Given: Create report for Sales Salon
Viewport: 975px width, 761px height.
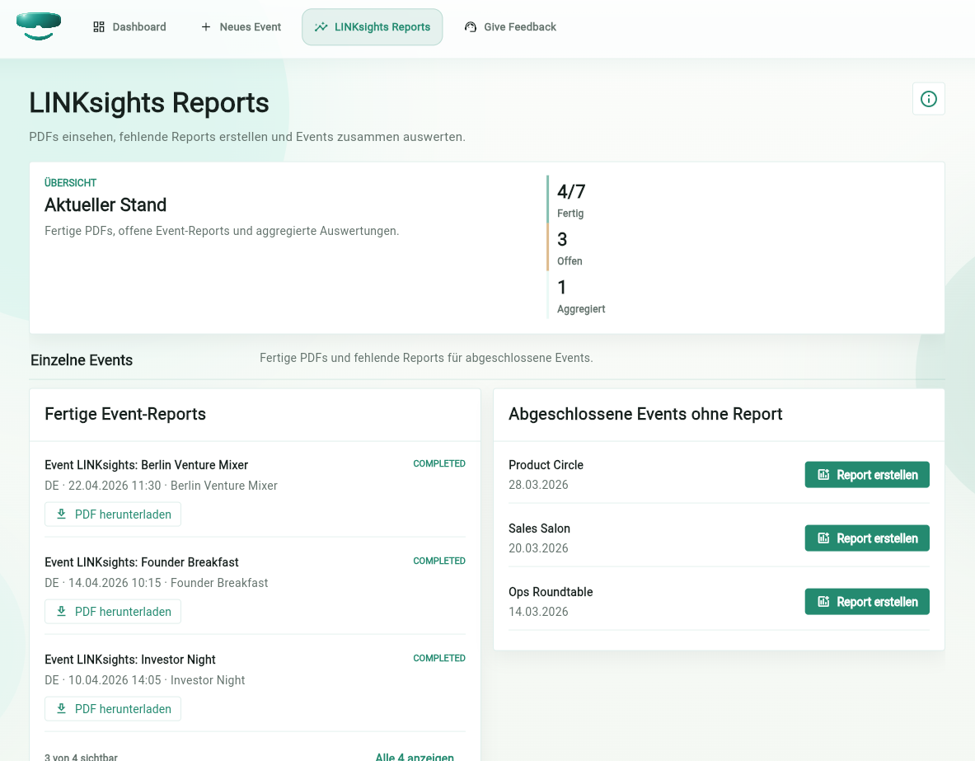Looking at the screenshot, I should (x=867, y=538).
